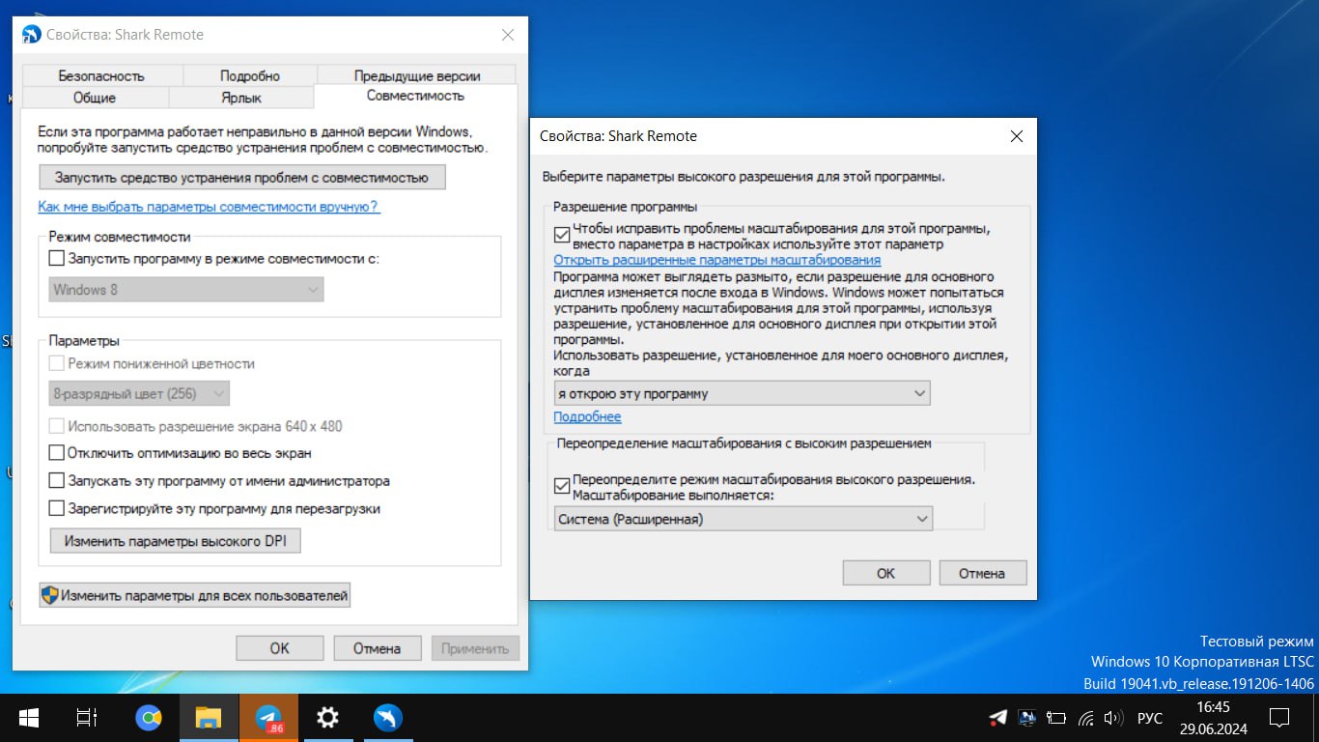The height and width of the screenshot is (742, 1319).
Task: Switch to the Безопасность tab
Action: tap(101, 75)
